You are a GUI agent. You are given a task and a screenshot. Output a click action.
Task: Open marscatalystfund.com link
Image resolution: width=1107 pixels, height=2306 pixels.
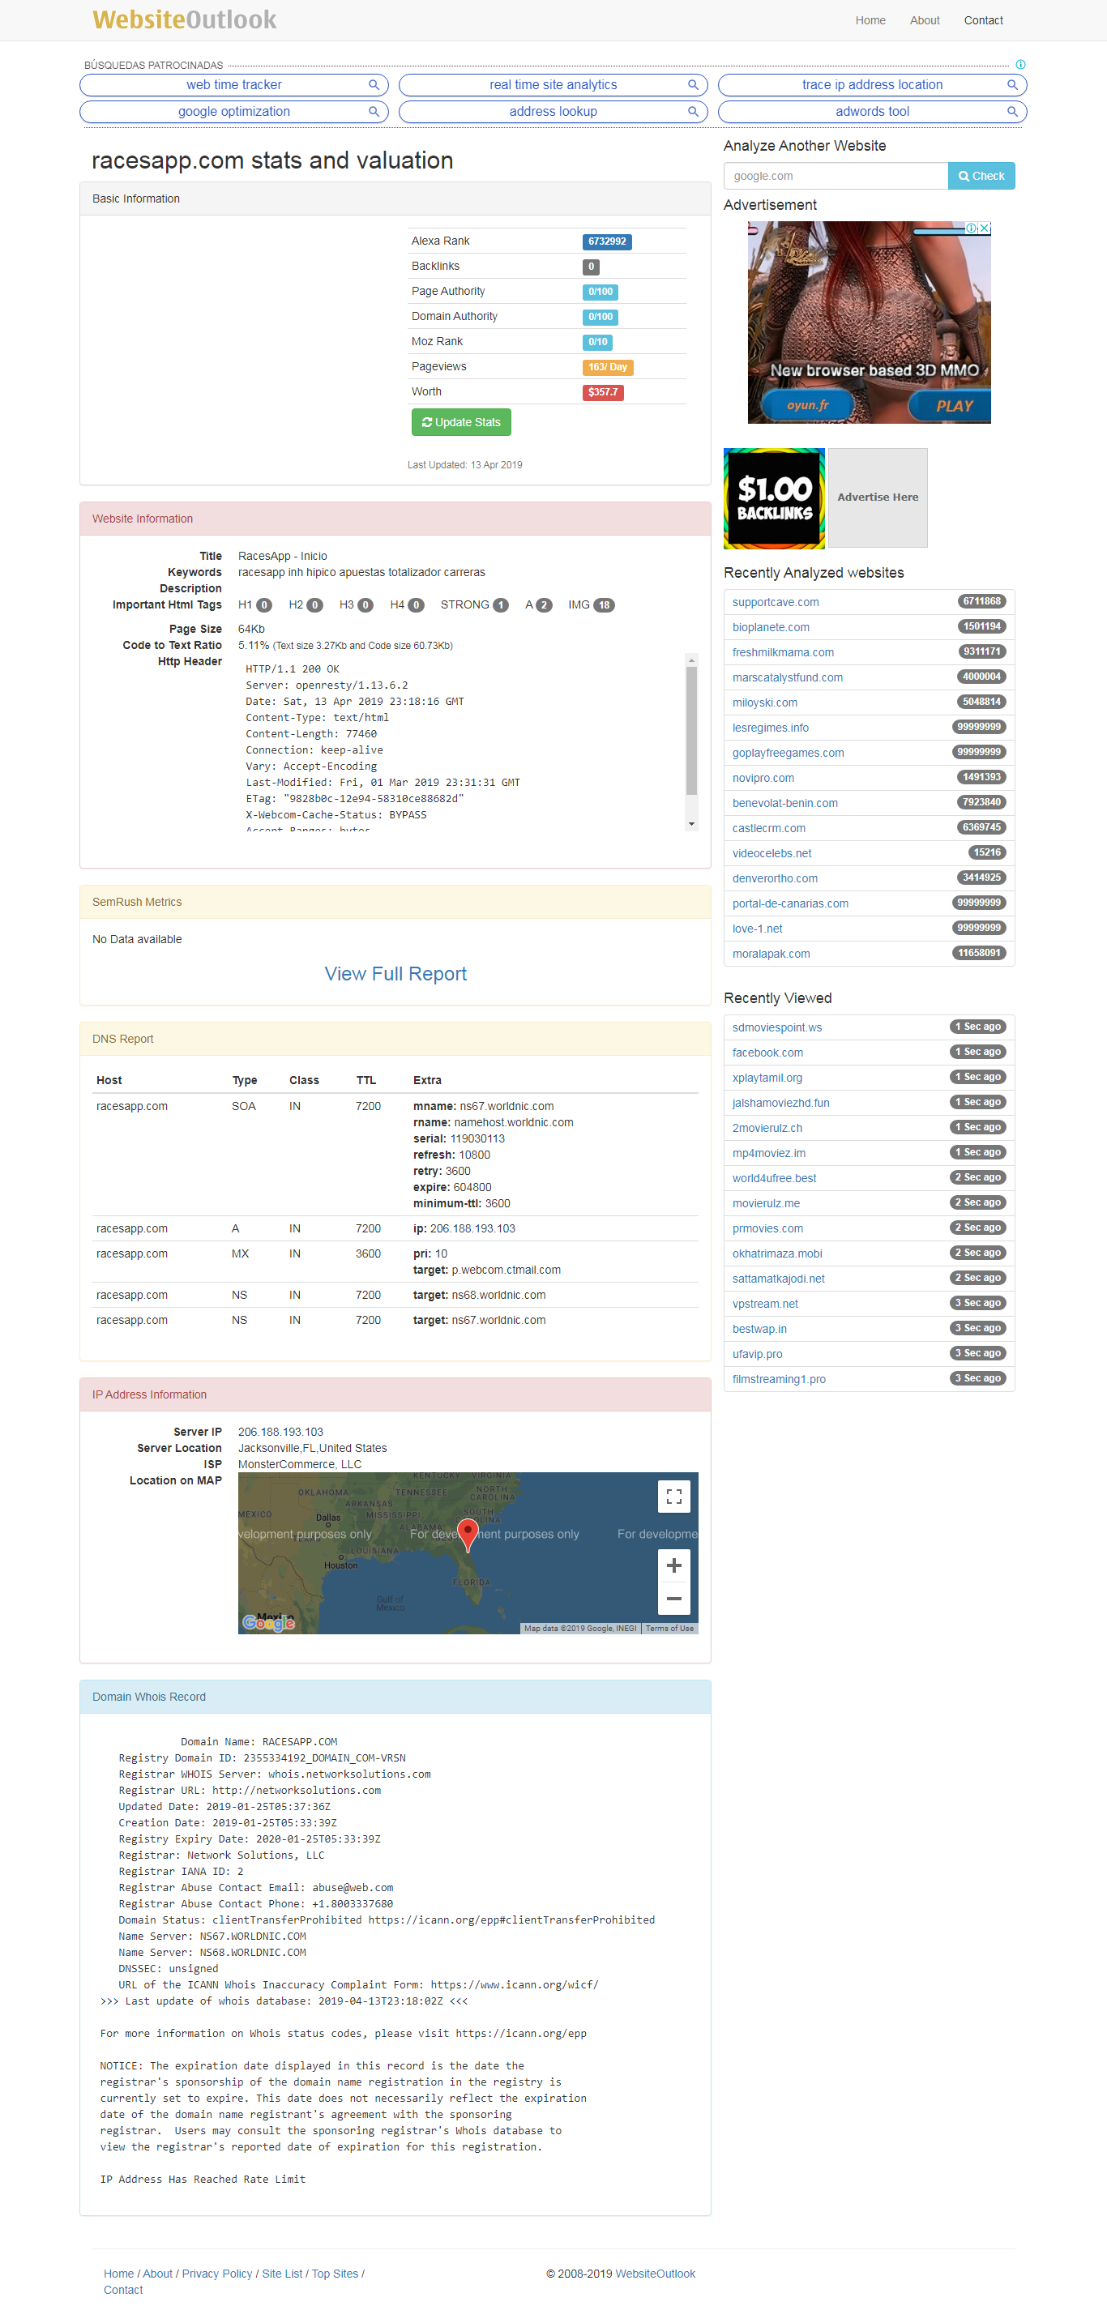point(787,677)
